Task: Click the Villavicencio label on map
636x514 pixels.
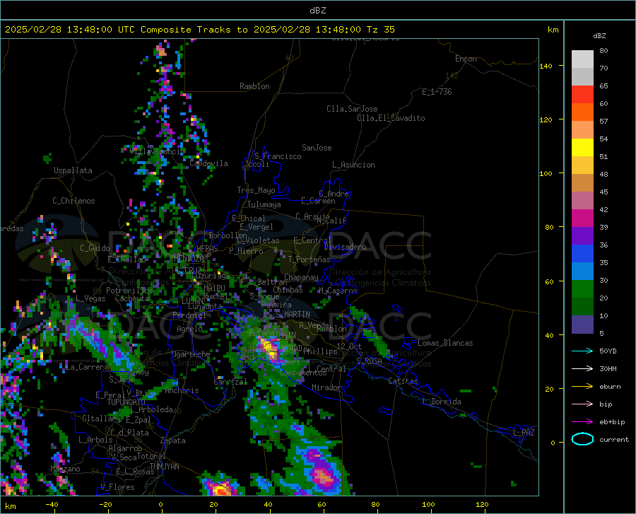Action: (157, 151)
